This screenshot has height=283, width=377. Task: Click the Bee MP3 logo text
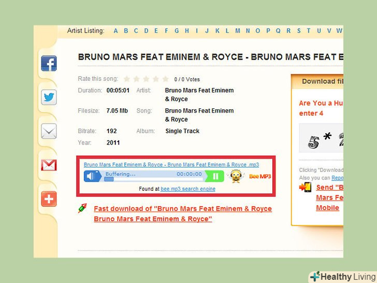click(x=260, y=176)
